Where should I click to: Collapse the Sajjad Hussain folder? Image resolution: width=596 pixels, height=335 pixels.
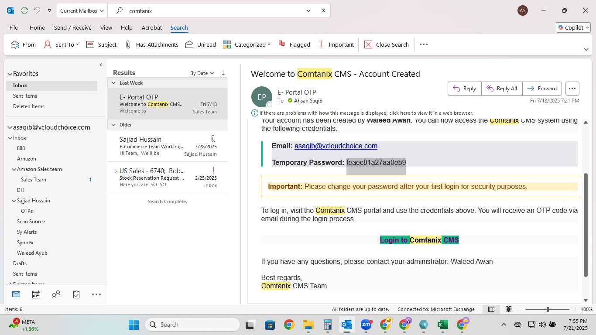point(14,201)
